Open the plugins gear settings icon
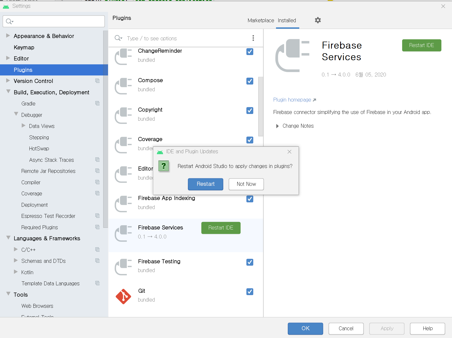Screen dimensions: 452x338 pyautogui.click(x=318, y=20)
